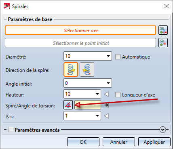Viewport: 173px width, 149px height.
Task: Click the dark triangle beside the torsion field
Action: 106,105
